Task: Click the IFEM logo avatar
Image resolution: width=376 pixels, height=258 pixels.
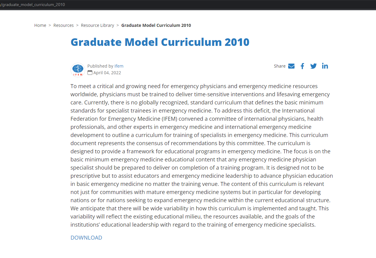Action: point(78,70)
